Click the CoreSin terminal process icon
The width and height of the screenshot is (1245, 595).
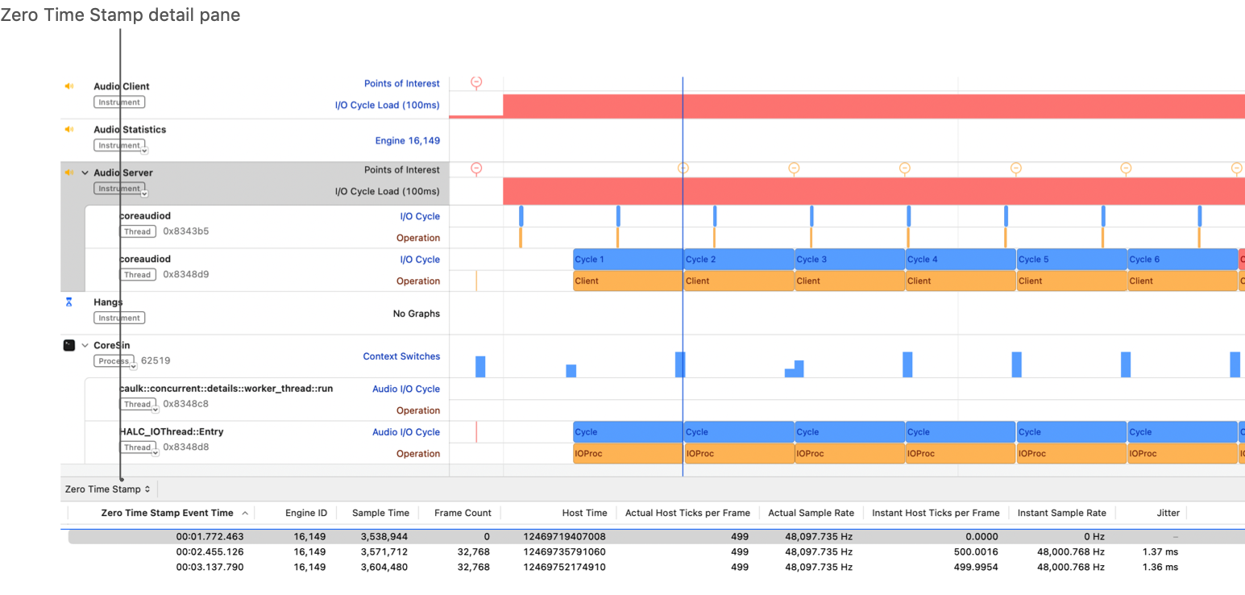69,345
